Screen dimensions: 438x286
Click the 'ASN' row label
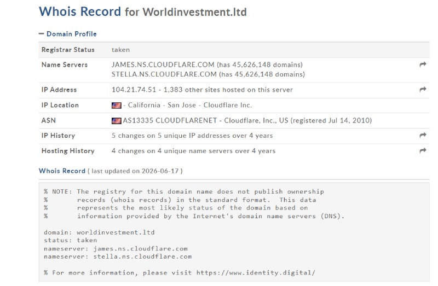click(x=49, y=120)
